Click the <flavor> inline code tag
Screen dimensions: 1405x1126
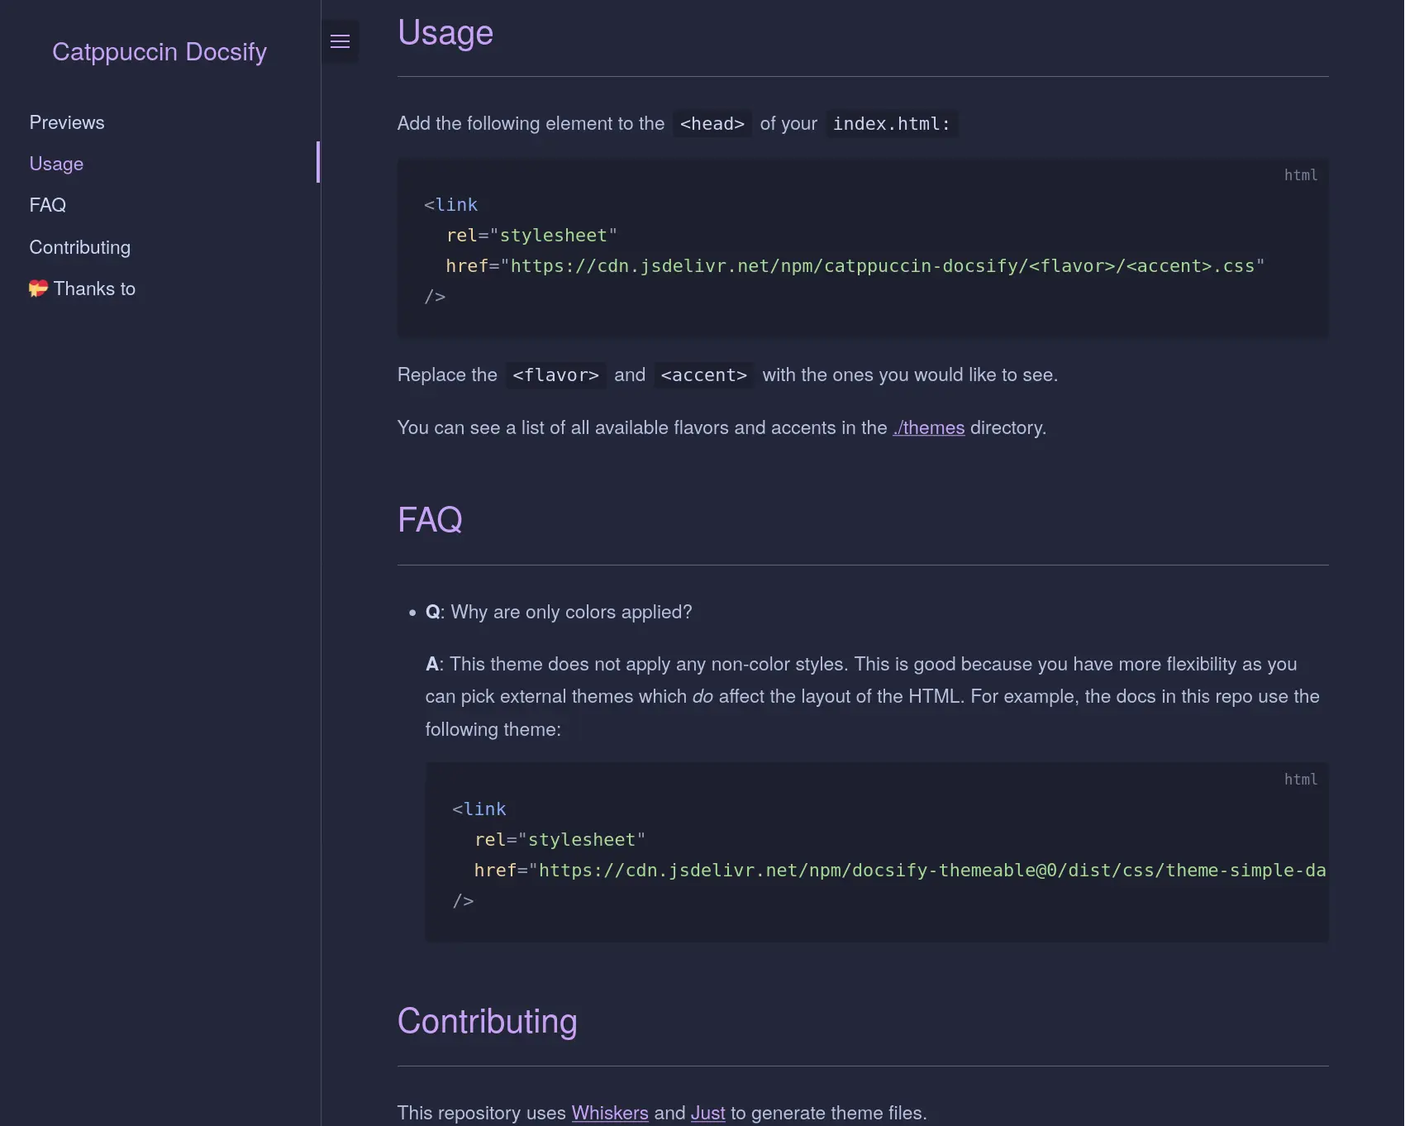point(555,375)
